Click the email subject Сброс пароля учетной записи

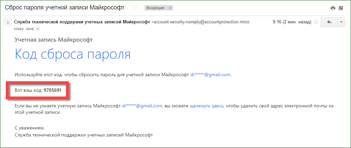tap(65, 7)
